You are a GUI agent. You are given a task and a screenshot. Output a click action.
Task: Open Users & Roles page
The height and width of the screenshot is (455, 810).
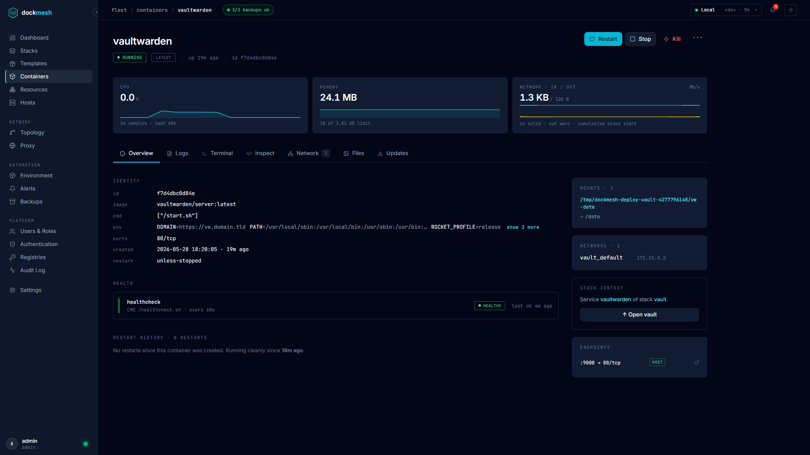[49, 231]
